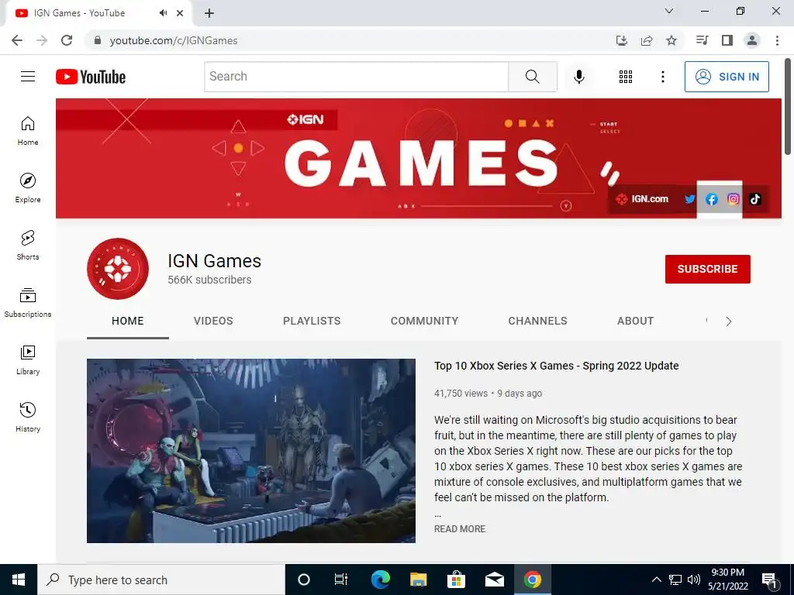
Task: Click the Windows taskbar search box
Action: [161, 580]
